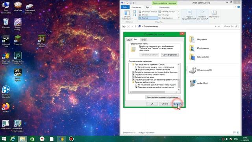
Task: Open Advanced System desktop shortcut
Action: 6,58
